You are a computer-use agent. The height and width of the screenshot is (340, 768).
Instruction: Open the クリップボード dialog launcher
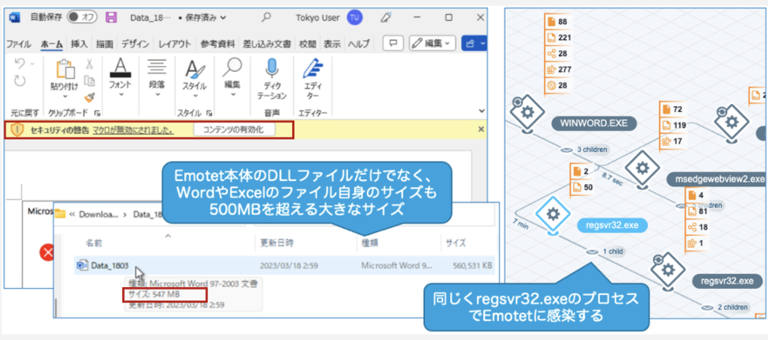coord(97,113)
